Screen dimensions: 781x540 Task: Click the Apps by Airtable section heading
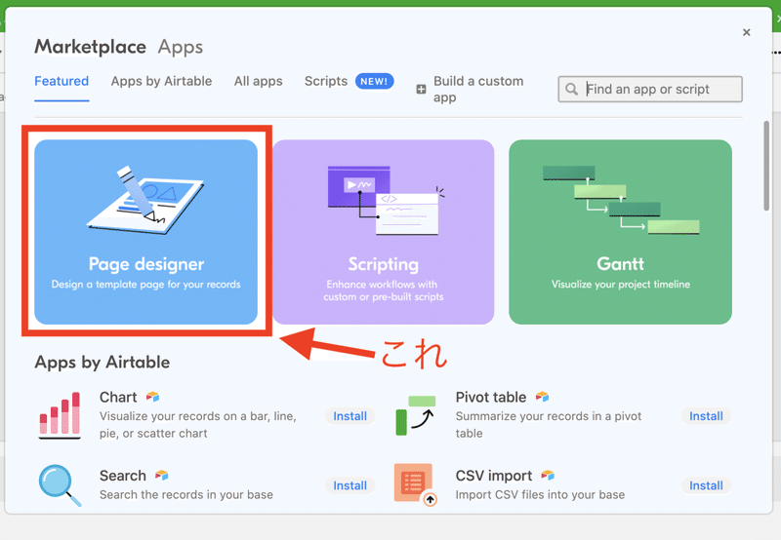click(103, 362)
